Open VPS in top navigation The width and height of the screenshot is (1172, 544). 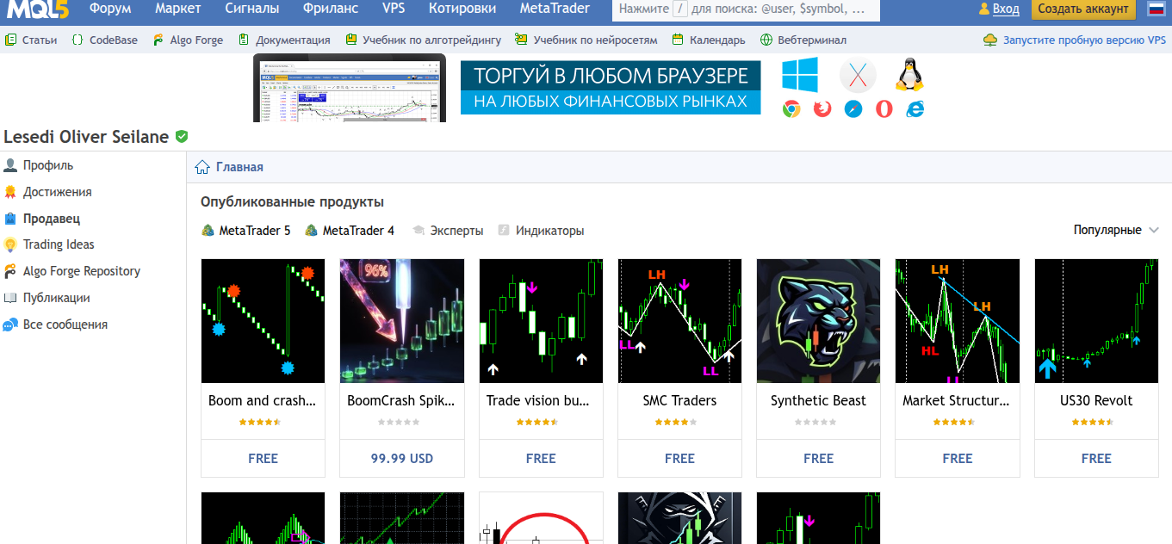pyautogui.click(x=394, y=9)
